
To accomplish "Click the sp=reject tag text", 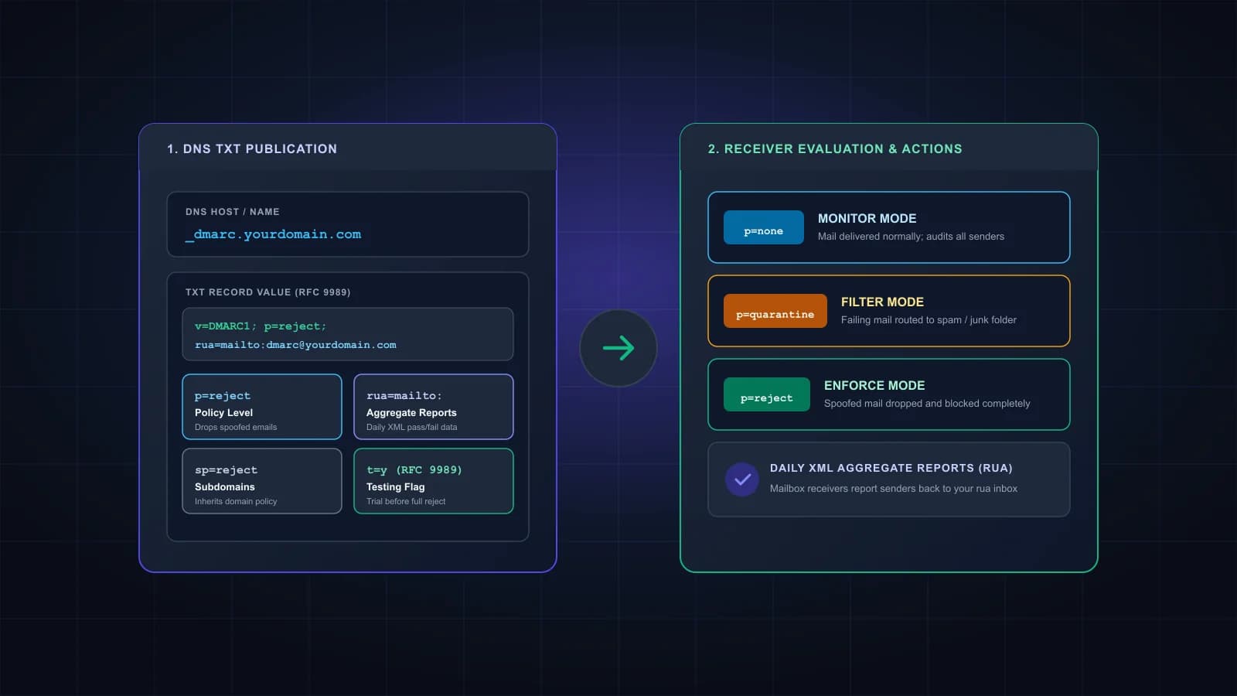I will [226, 470].
